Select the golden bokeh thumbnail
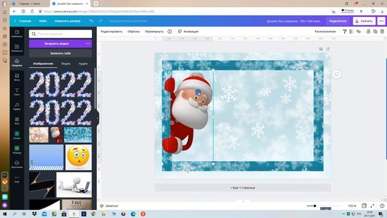Viewport: 387px width, 218px height. click(x=39, y=135)
